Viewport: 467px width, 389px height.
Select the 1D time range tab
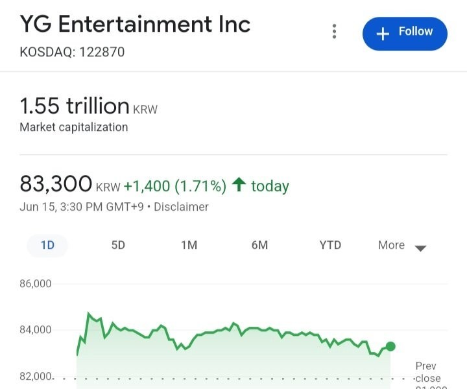click(47, 245)
